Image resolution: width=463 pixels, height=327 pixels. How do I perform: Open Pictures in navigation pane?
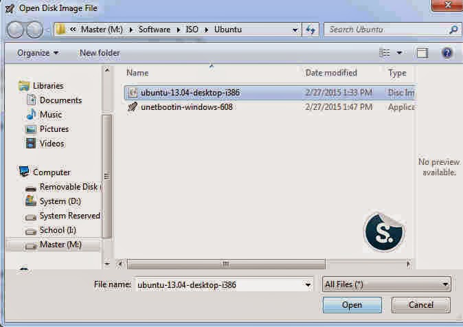point(54,129)
